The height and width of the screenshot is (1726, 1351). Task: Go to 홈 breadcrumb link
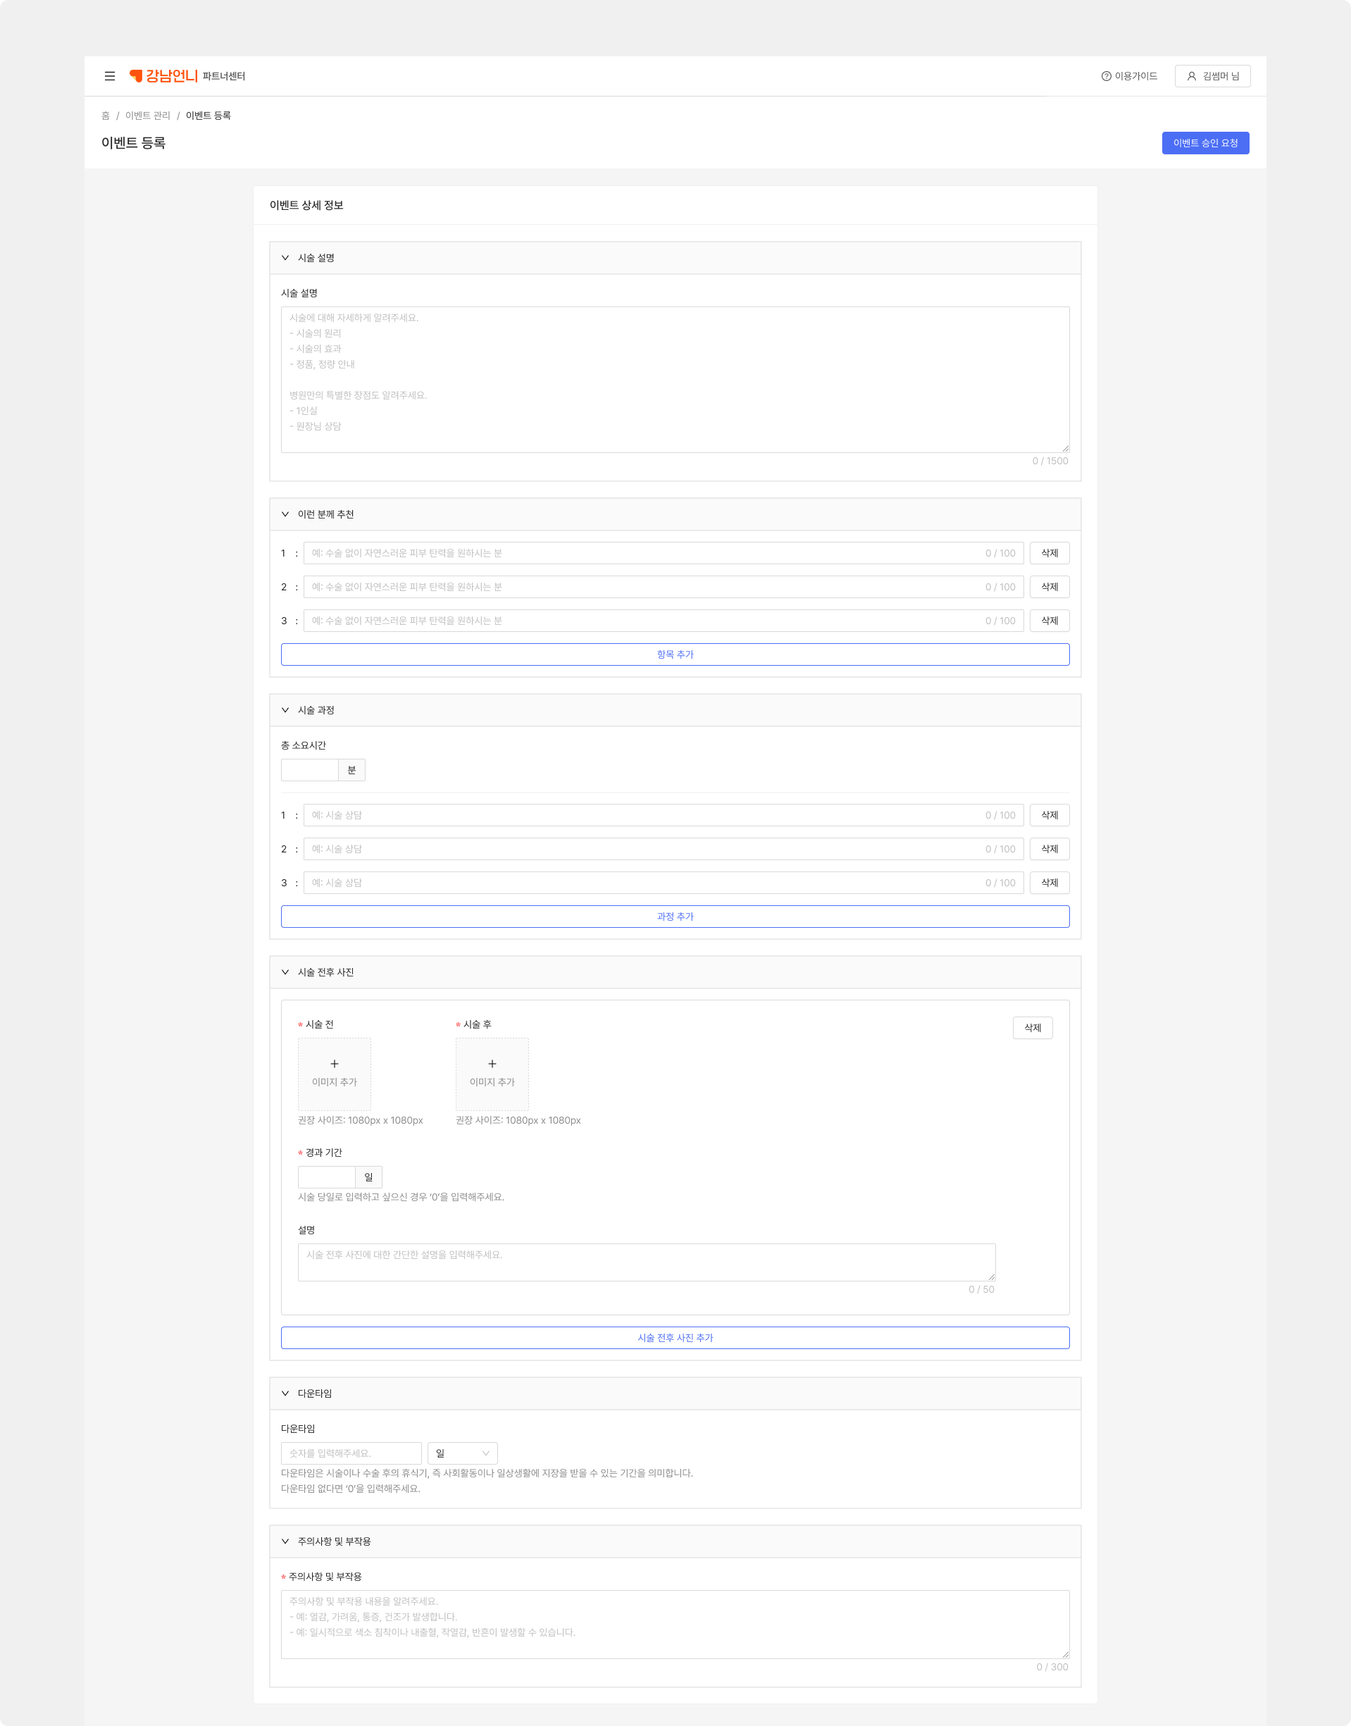click(105, 116)
